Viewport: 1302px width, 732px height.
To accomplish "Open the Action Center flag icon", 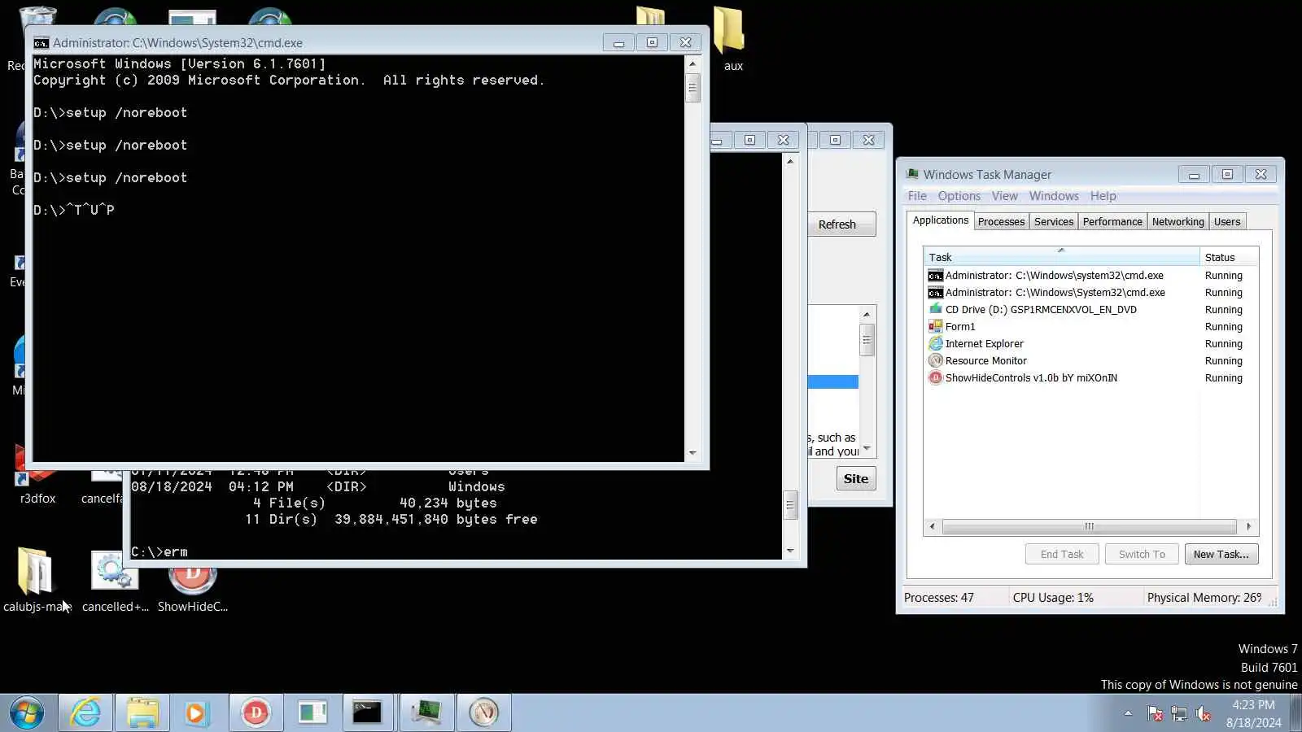I will tap(1155, 713).
